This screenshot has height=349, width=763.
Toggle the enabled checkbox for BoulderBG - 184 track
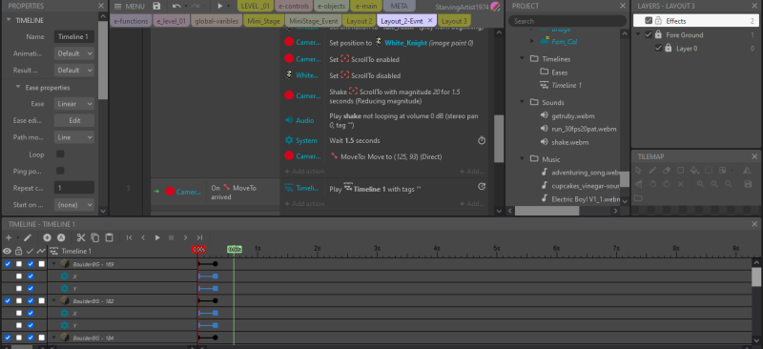(31, 338)
